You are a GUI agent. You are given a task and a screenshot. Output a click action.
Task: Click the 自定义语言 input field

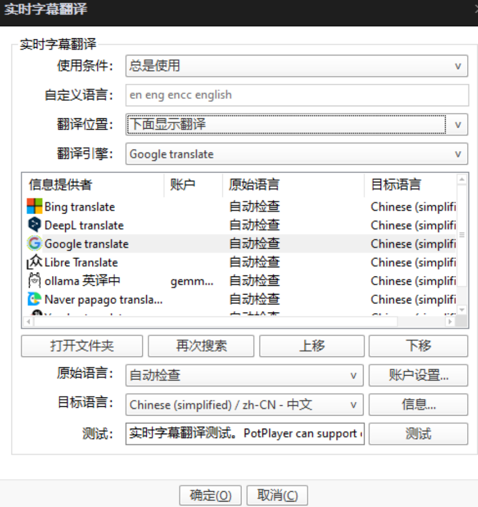click(x=297, y=95)
